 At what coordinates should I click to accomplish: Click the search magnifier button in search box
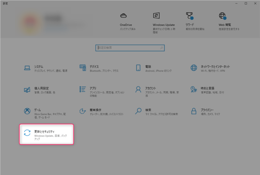click(x=161, y=48)
